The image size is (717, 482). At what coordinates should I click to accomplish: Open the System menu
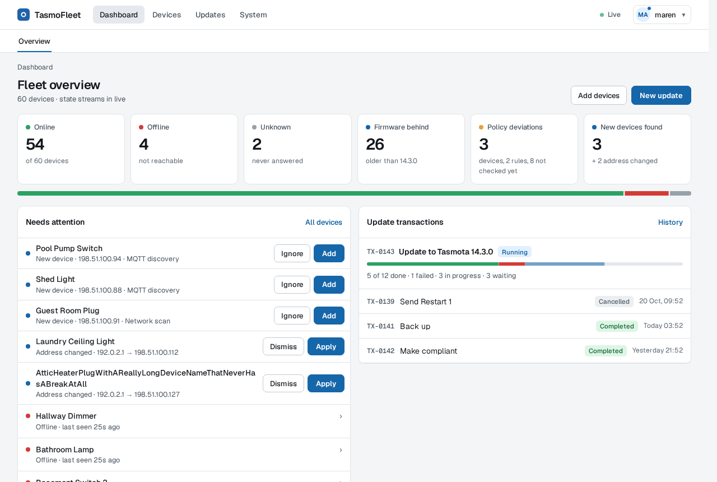(x=253, y=15)
